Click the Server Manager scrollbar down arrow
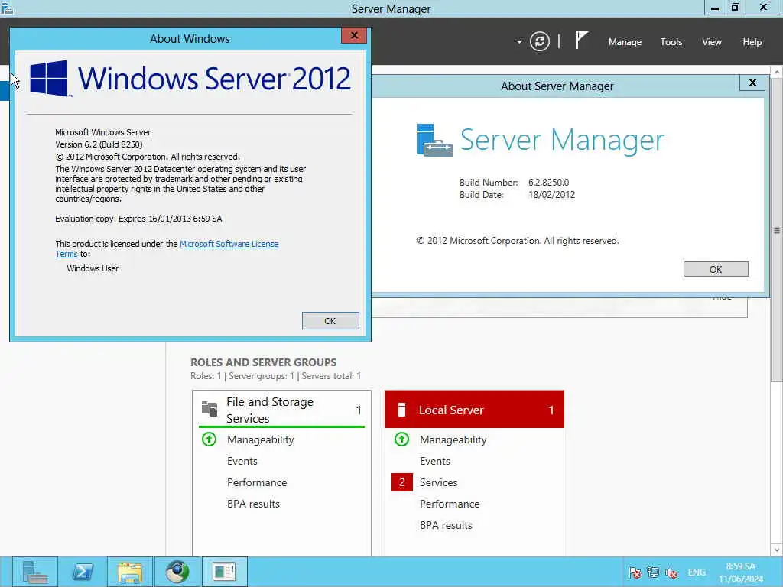Image resolution: width=783 pixels, height=587 pixels. pyautogui.click(x=777, y=550)
